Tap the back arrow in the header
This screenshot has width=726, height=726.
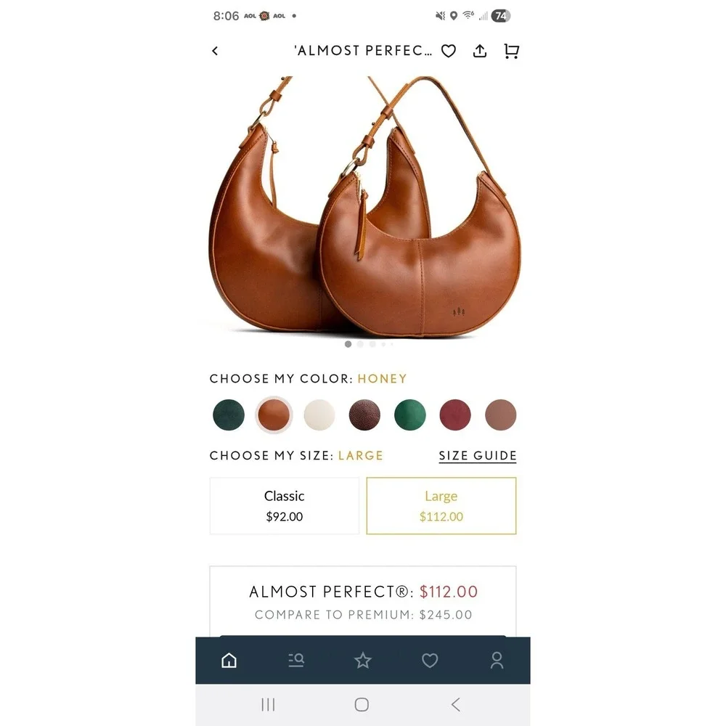click(215, 51)
